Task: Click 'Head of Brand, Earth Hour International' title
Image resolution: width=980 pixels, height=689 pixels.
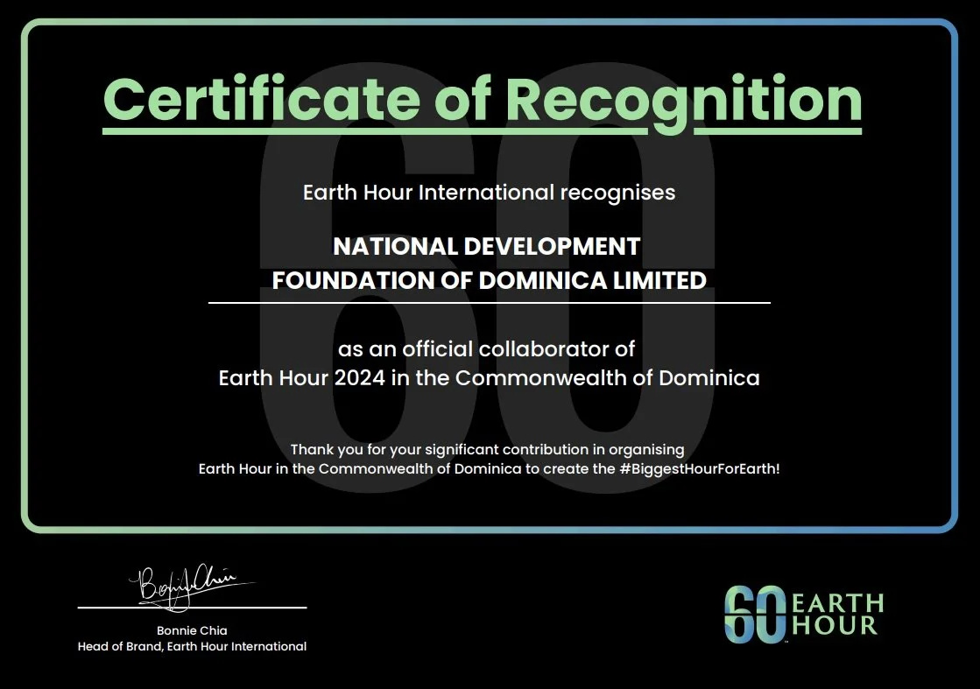Action: click(x=192, y=646)
